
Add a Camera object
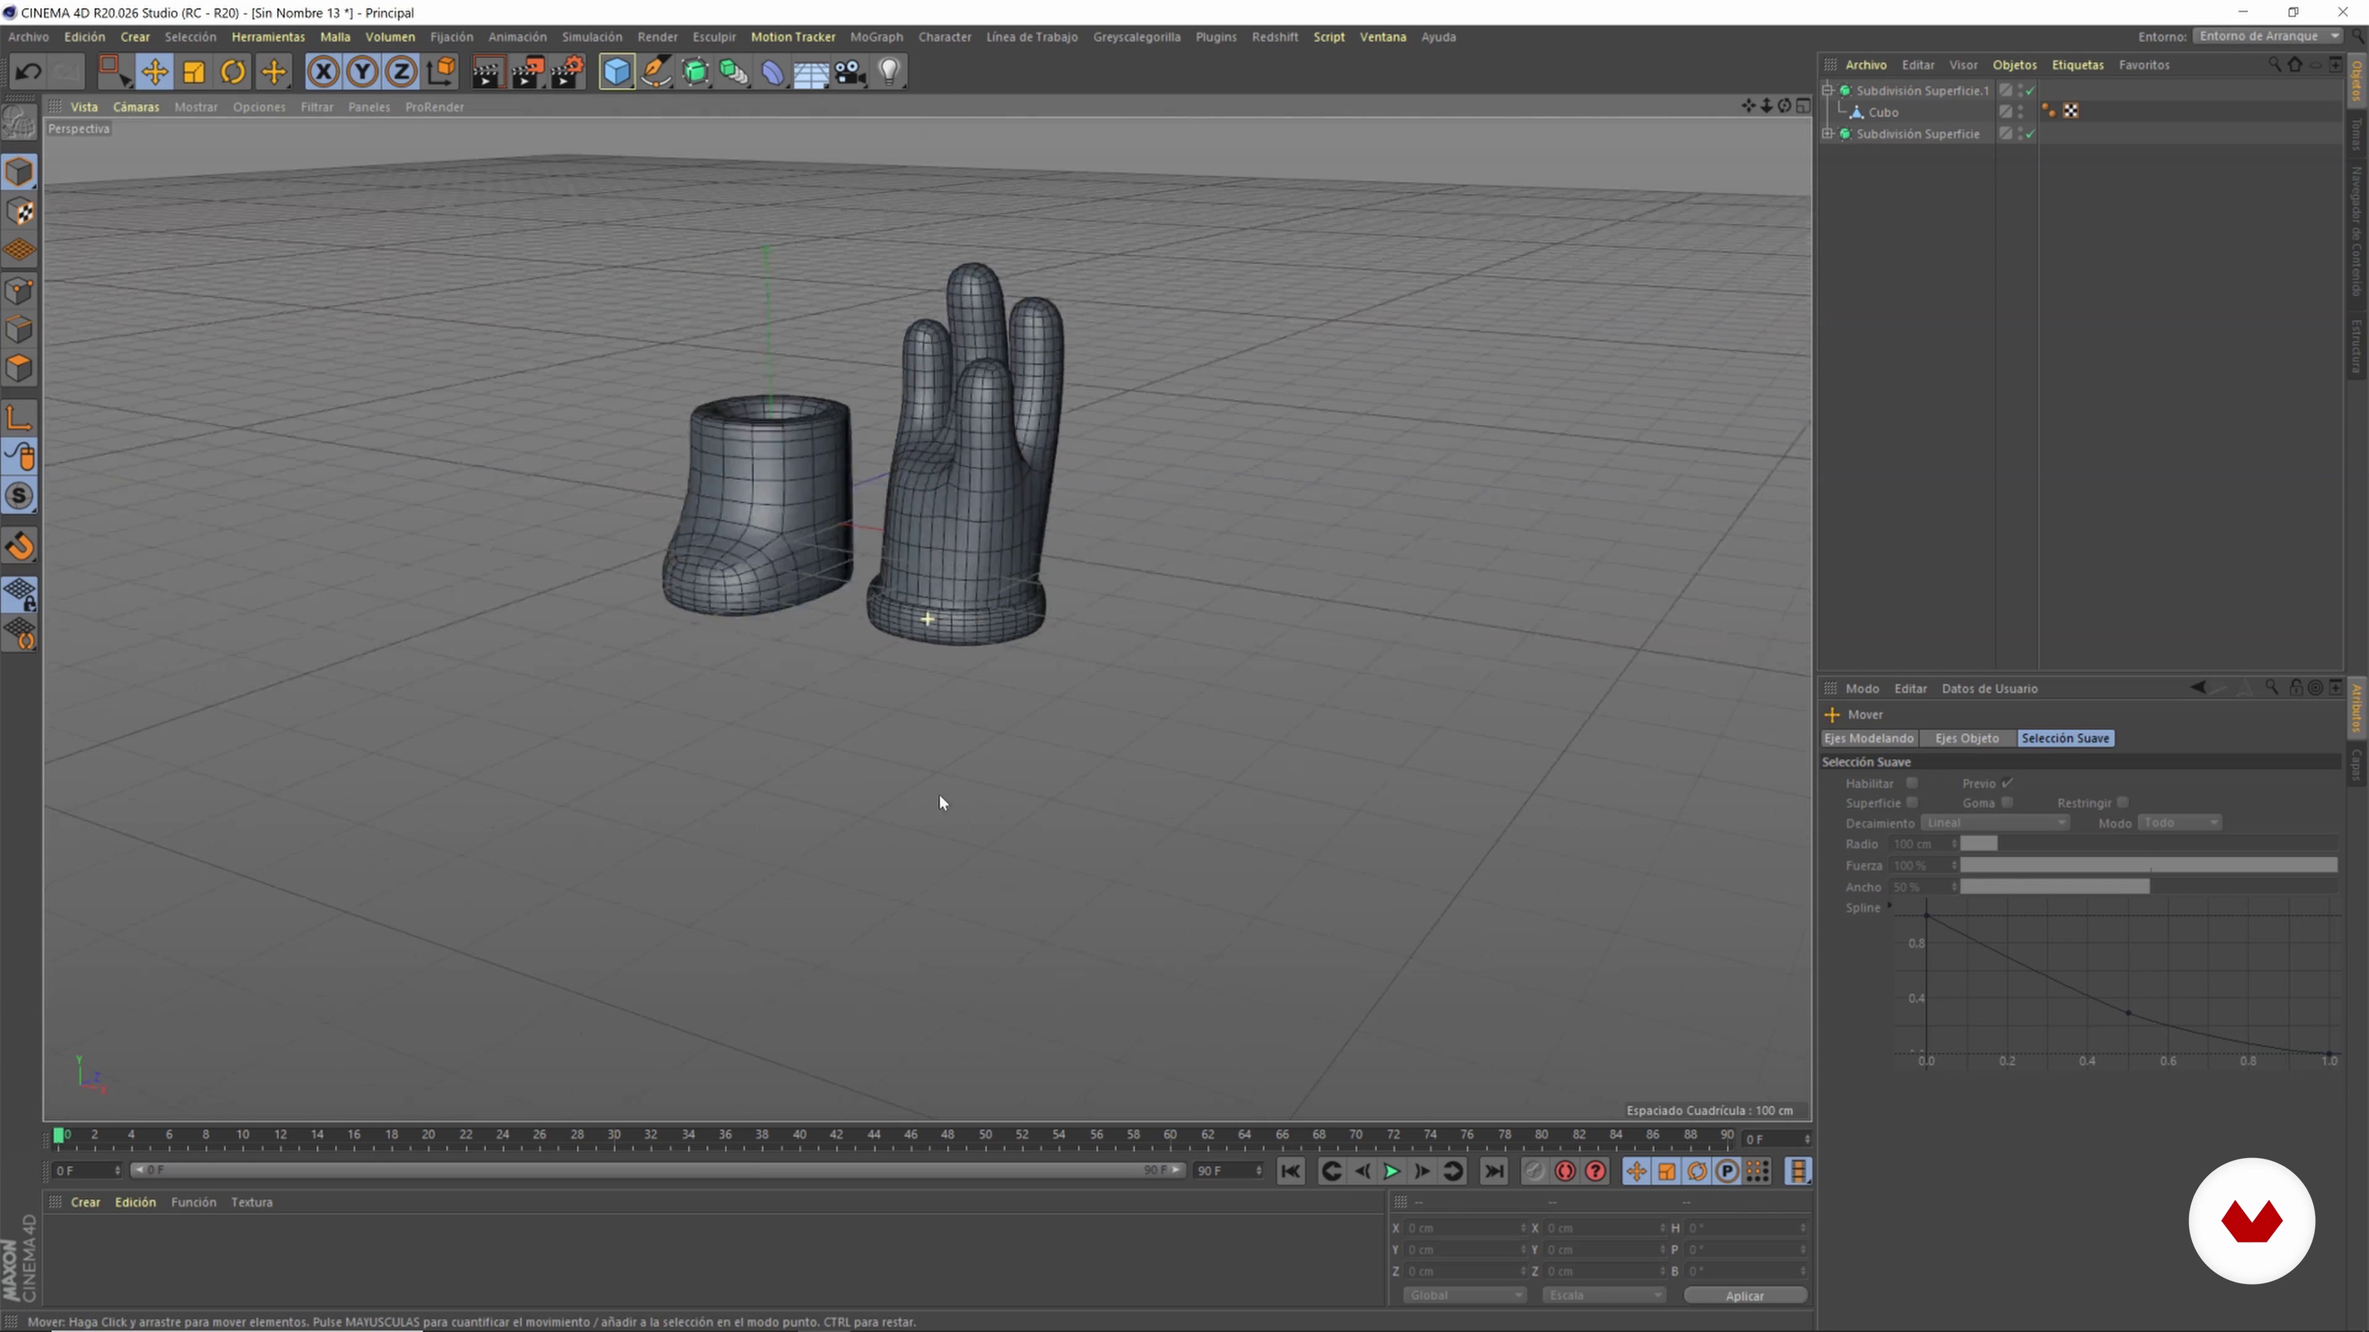coord(851,72)
